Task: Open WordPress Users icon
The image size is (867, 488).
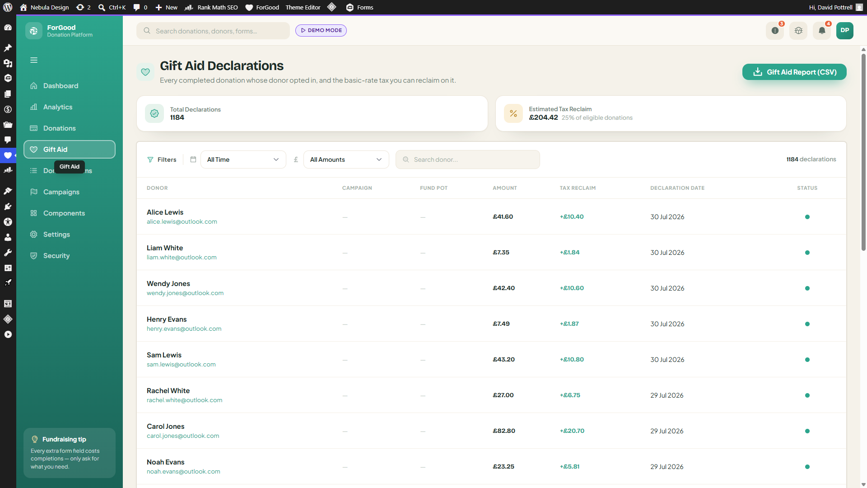Action: tap(8, 237)
